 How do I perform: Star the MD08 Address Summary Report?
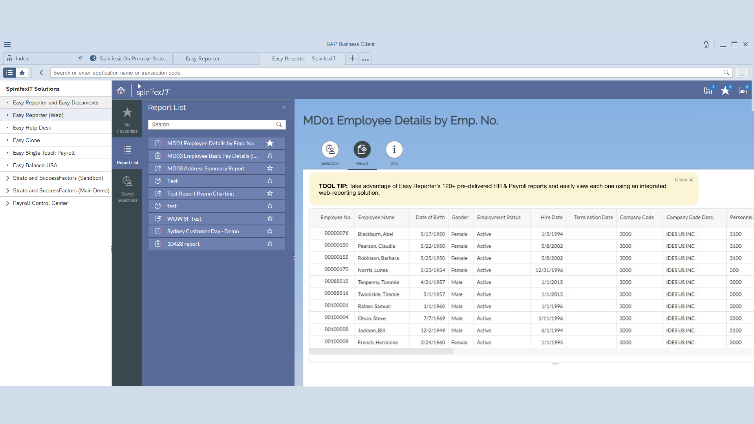click(x=270, y=168)
